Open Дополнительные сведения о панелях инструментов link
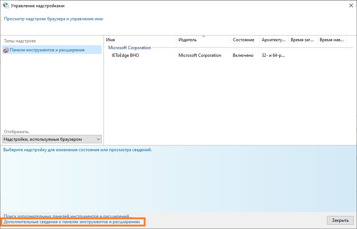 [x=72, y=221]
